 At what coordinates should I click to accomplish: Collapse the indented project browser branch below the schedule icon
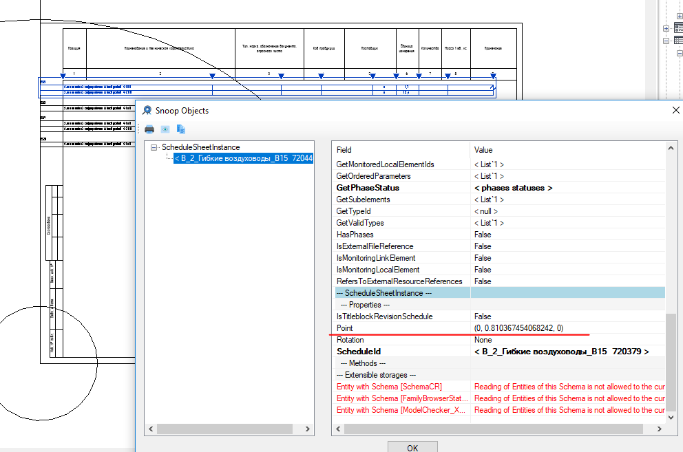tap(680, 53)
